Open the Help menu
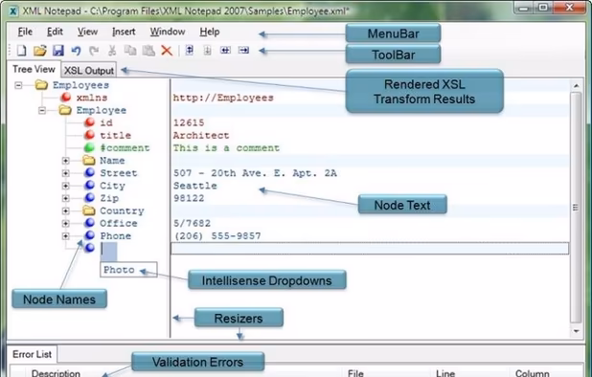The height and width of the screenshot is (377, 592). [210, 32]
